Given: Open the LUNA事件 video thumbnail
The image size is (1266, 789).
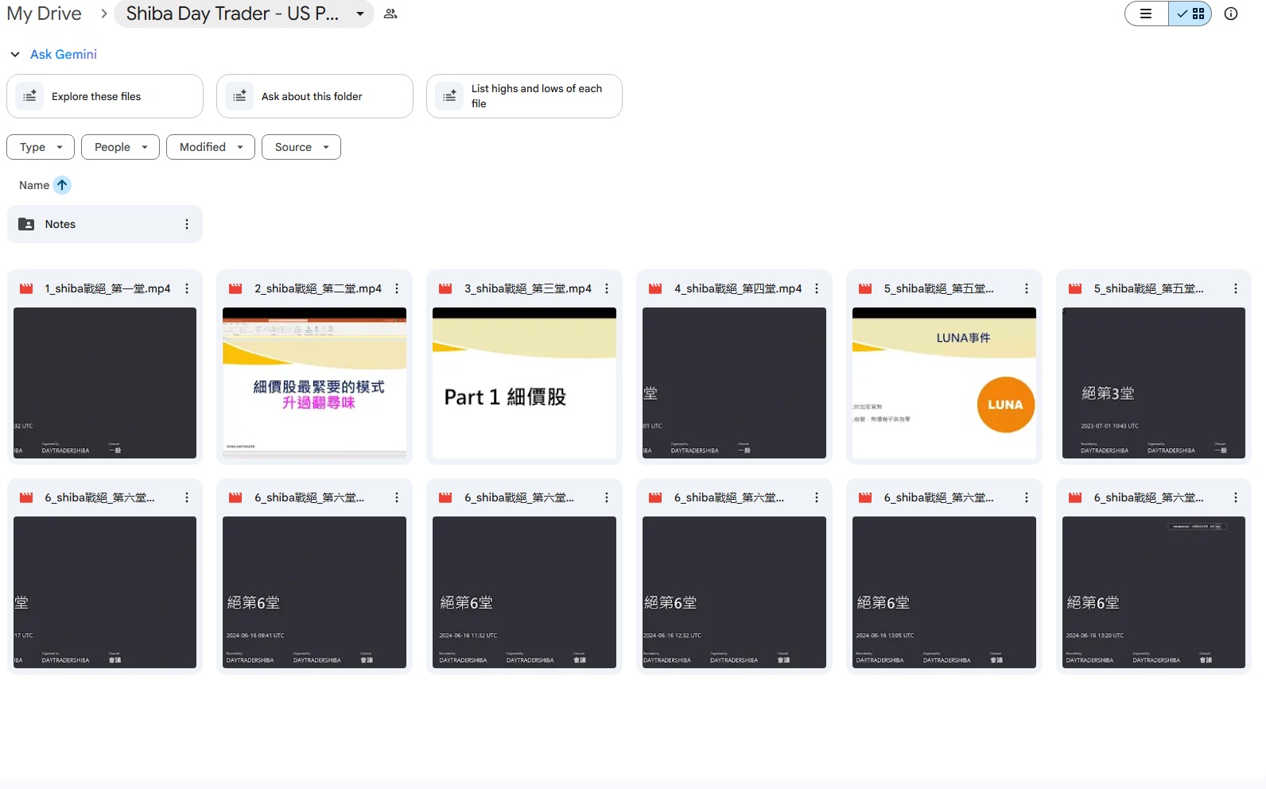Looking at the screenshot, I should (944, 383).
